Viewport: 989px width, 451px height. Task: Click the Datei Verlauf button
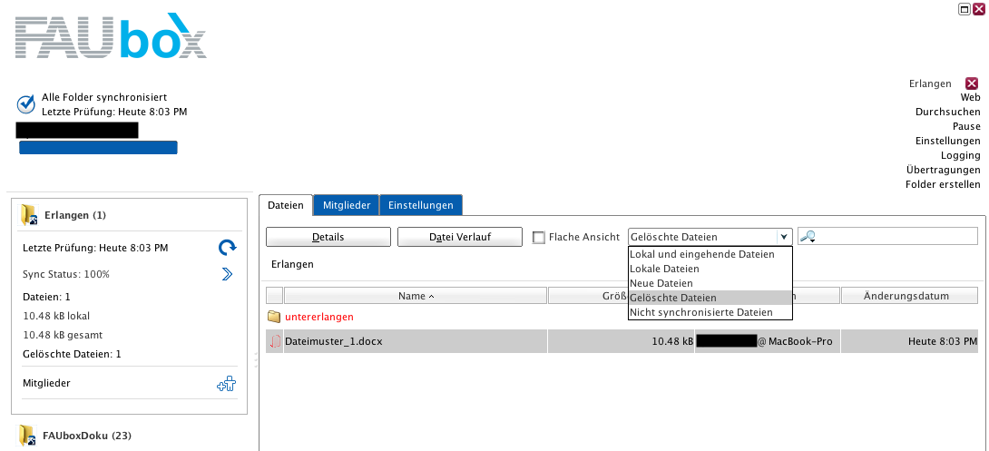[x=460, y=237]
